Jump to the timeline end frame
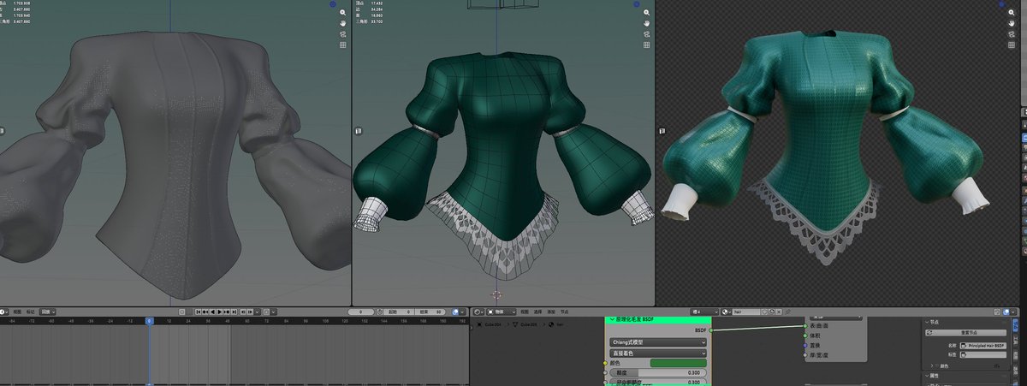This screenshot has width=1027, height=386. (x=234, y=312)
